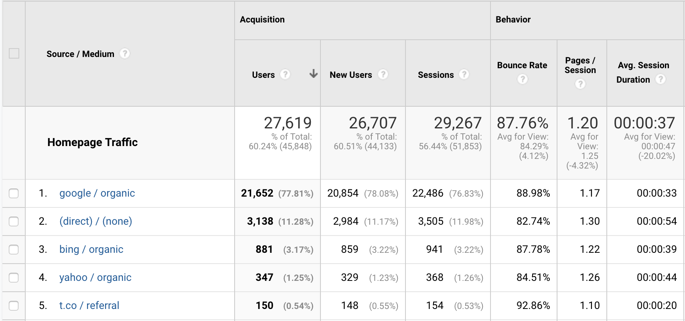Click the Homepage Traffic segment label
685x321 pixels.
(x=92, y=142)
